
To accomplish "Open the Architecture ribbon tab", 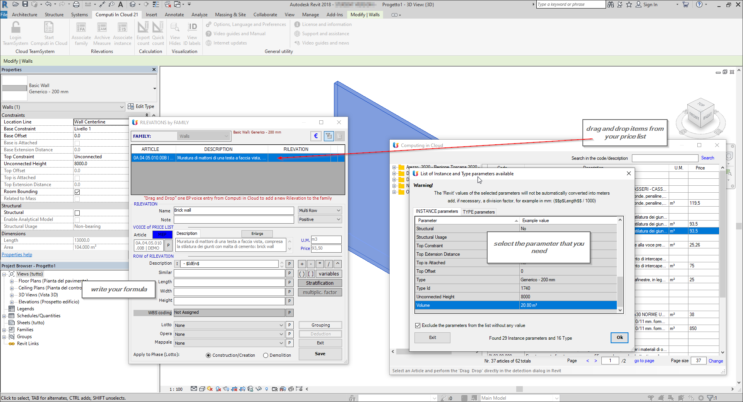I will [x=24, y=15].
